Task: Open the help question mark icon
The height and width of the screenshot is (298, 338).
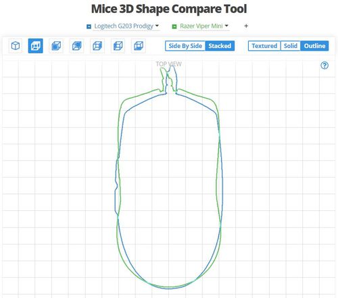Action: pyautogui.click(x=324, y=66)
